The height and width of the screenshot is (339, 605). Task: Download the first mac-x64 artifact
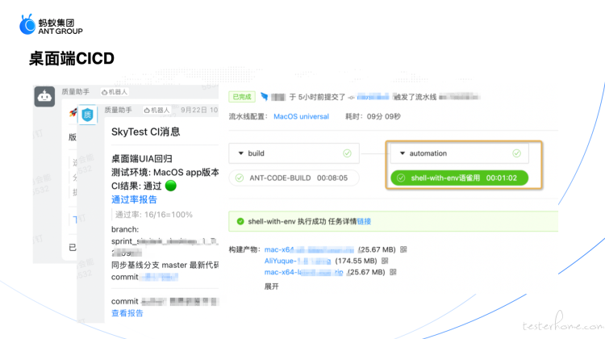click(x=309, y=249)
